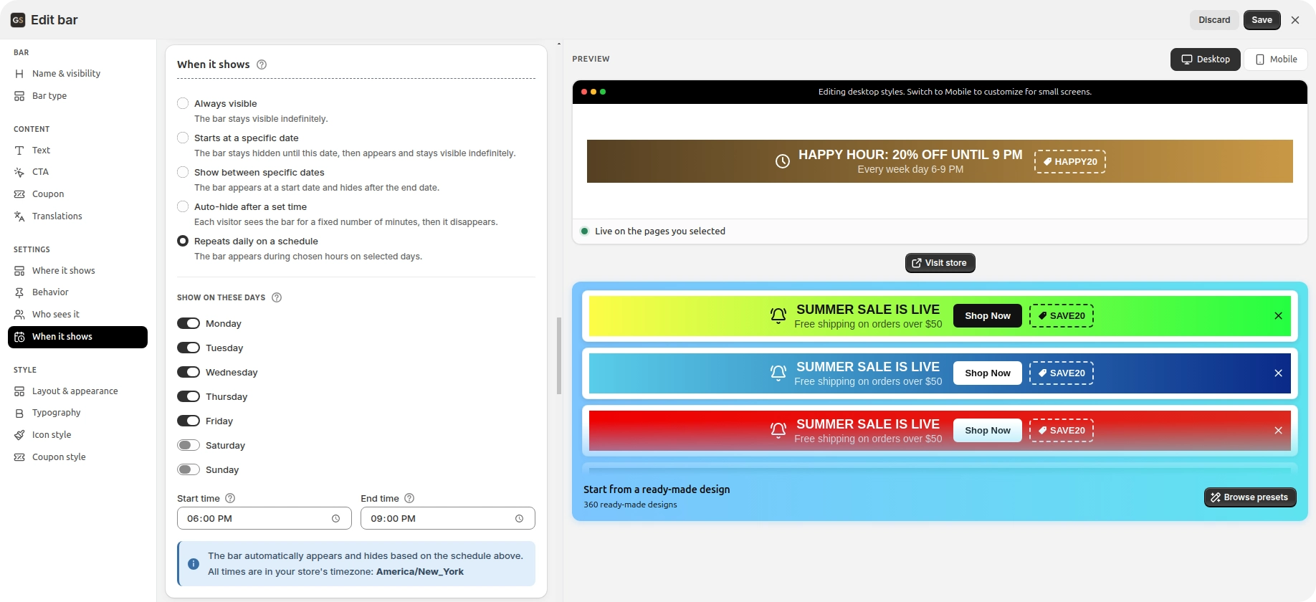Viewport: 1316px width, 602px height.
Task: Select Starts at a specific date option
Action: [x=183, y=138]
